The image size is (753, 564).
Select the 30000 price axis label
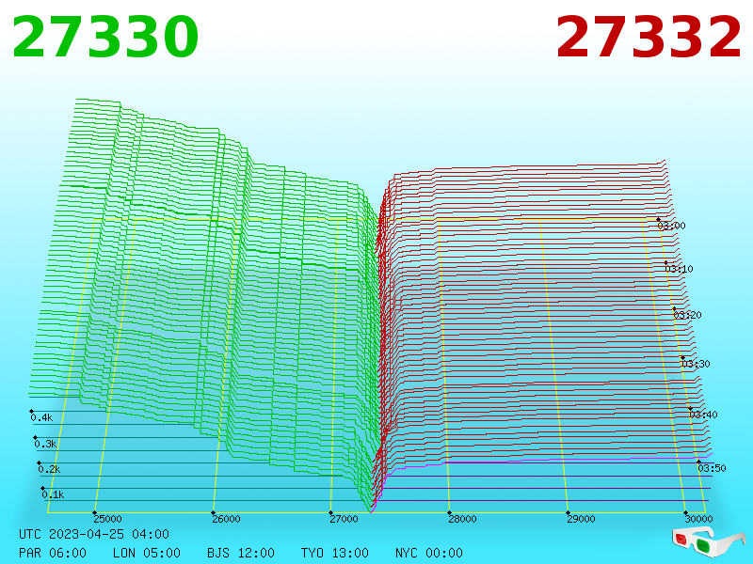[x=698, y=519]
